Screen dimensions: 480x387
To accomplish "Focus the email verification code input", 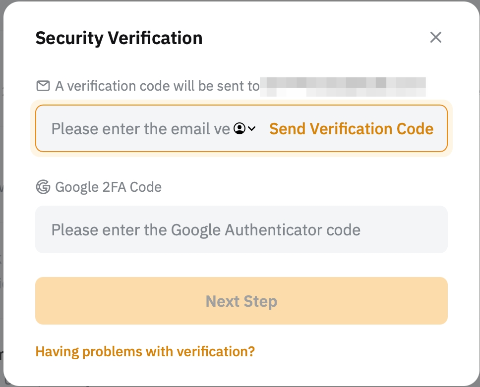I will (139, 129).
